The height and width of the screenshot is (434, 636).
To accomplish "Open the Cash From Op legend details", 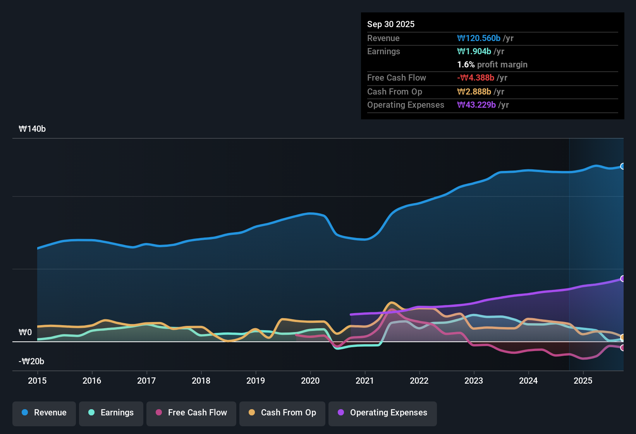I will [x=282, y=413].
